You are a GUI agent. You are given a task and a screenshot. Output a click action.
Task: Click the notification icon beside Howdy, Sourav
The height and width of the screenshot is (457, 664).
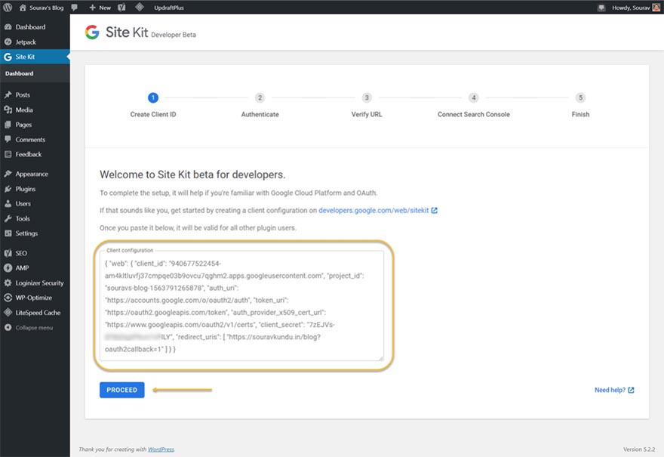[601, 8]
